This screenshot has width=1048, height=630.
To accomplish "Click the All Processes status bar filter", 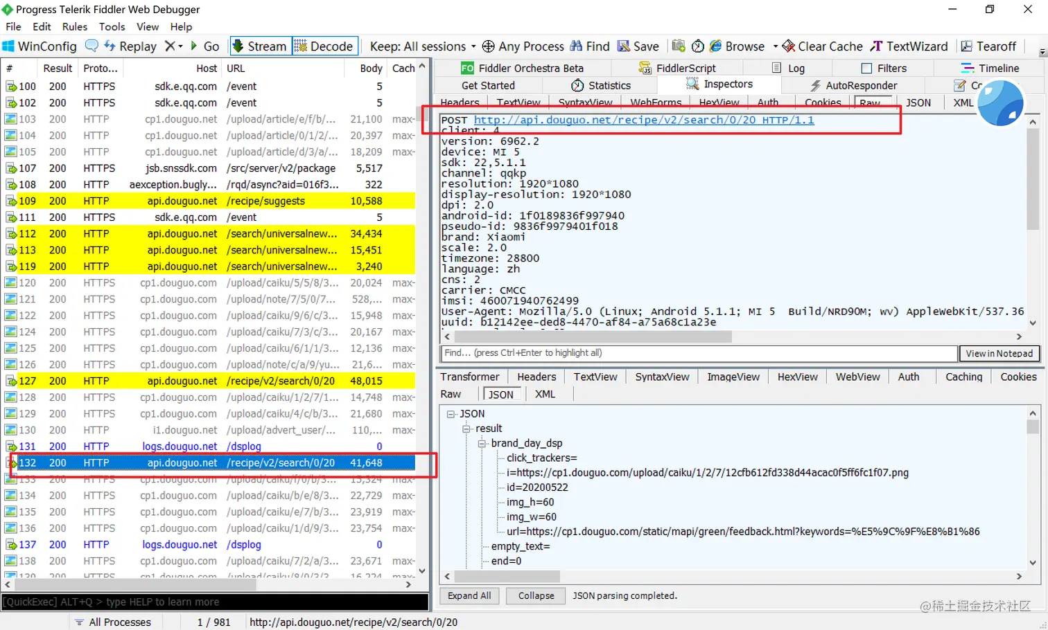I will 113,622.
